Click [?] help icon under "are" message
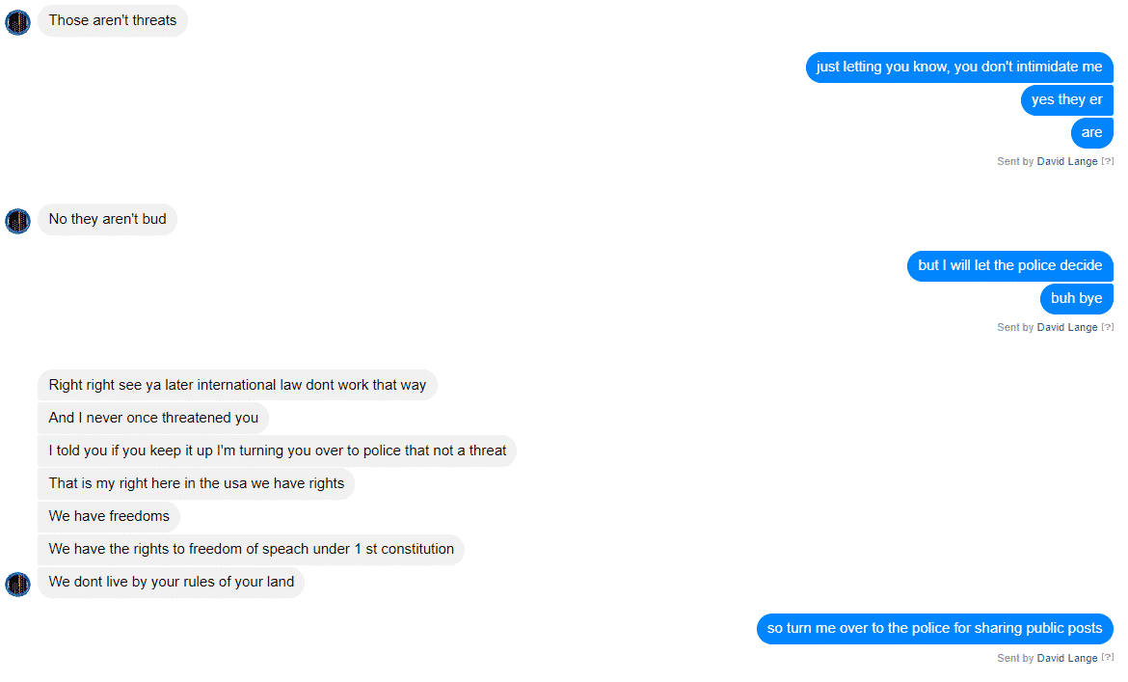This screenshot has width=1128, height=682. 1108,161
